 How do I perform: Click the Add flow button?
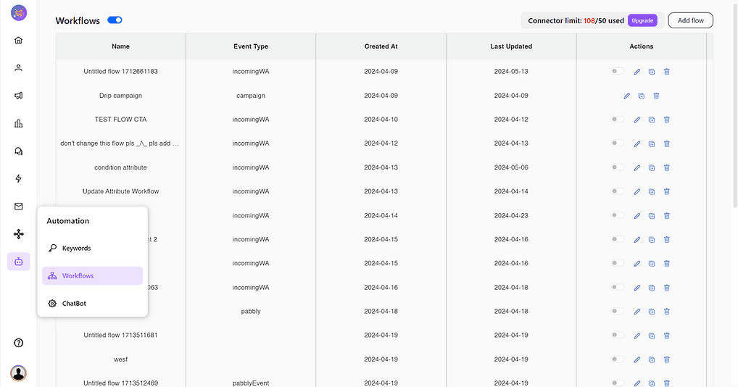tap(690, 20)
